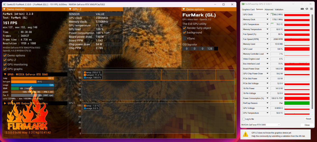Click the '2368.3 MHz' GPU Clock value

[277, 15]
